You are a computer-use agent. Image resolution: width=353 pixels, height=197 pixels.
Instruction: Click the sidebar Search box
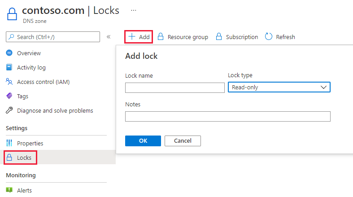pyautogui.click(x=53, y=37)
